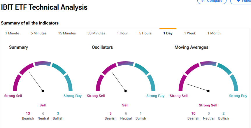Click the Oscillators neutral count 6
This screenshot has width=251, height=128.
126,113
